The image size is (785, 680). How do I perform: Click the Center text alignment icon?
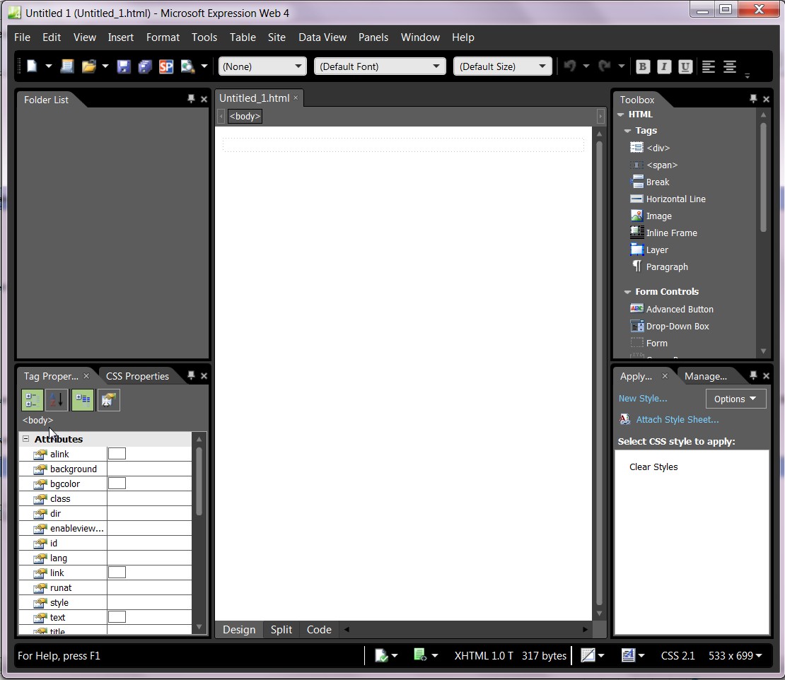[729, 66]
